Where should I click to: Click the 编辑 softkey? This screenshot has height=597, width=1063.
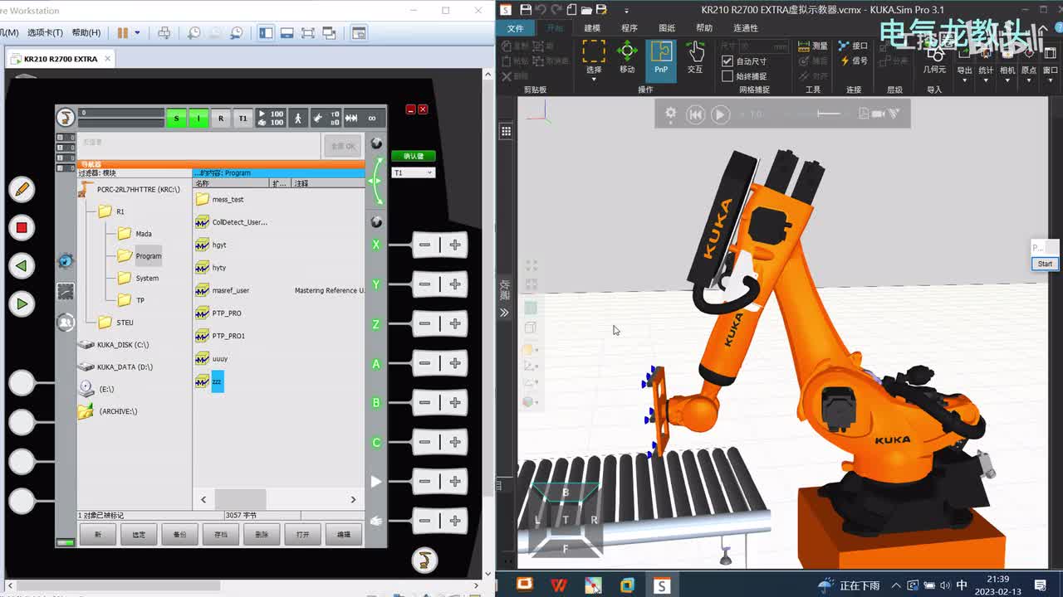click(x=344, y=535)
